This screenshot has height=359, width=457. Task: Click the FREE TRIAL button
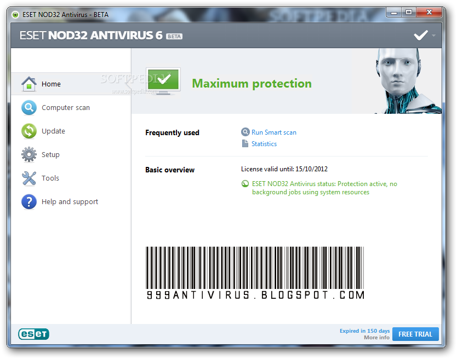[415, 334]
